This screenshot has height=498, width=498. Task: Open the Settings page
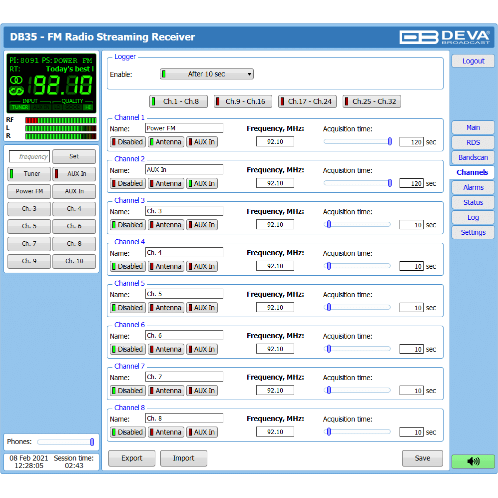click(x=473, y=232)
